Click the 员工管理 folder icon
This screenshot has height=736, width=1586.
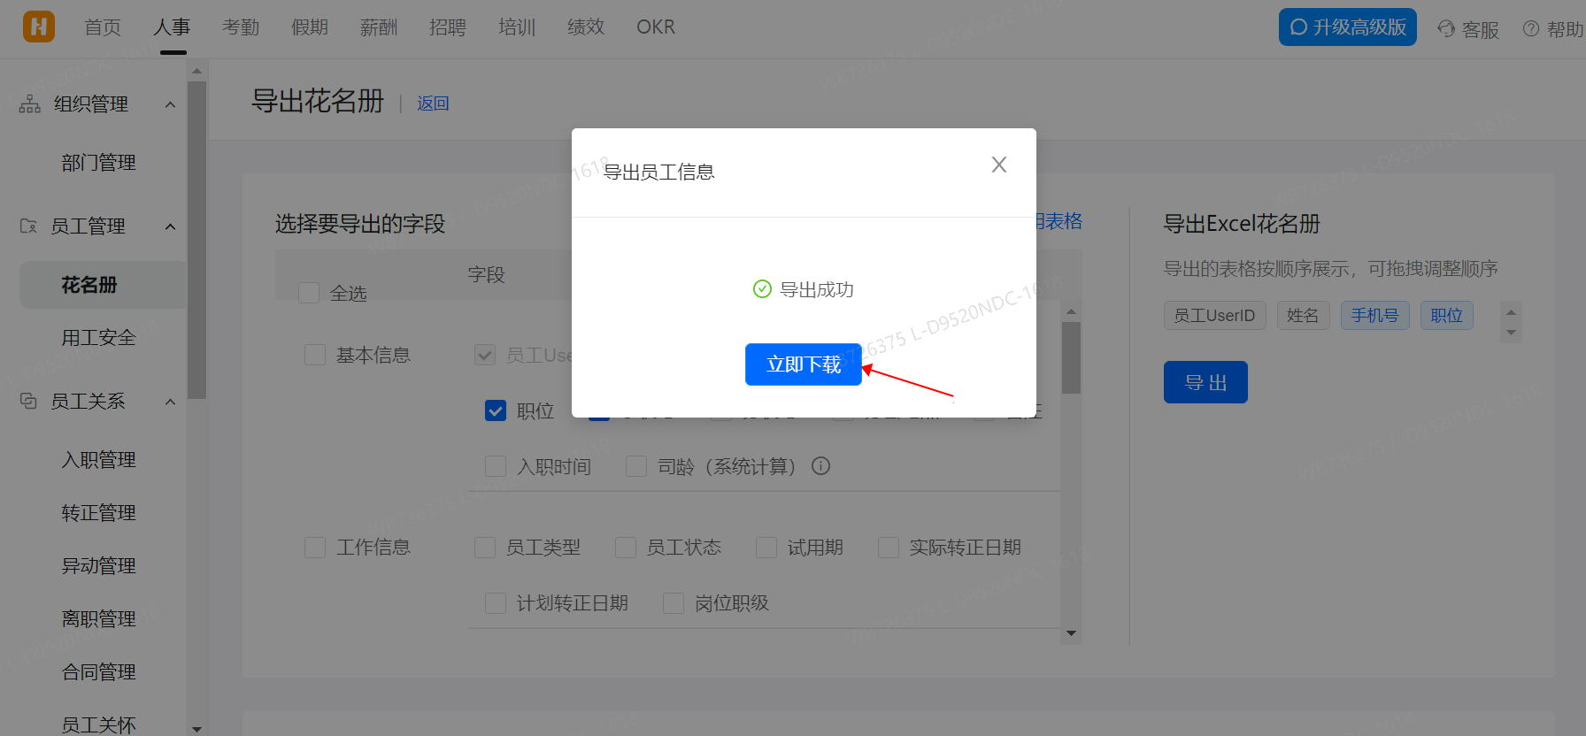click(28, 226)
